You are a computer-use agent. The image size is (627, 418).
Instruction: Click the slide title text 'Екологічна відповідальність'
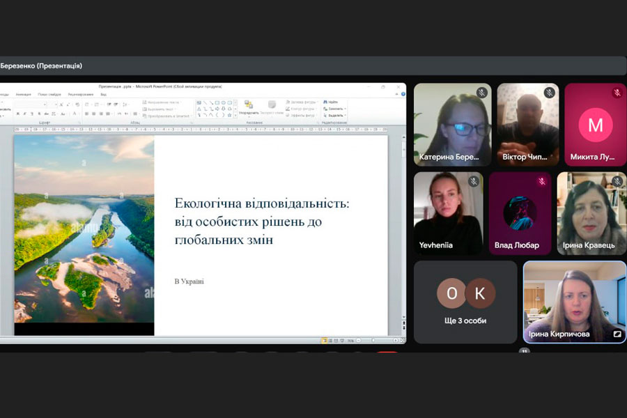point(262,204)
